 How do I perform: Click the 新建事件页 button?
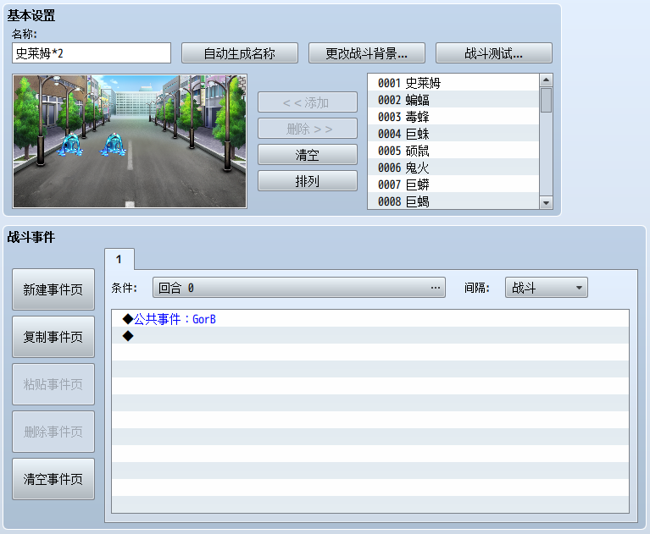(x=53, y=289)
